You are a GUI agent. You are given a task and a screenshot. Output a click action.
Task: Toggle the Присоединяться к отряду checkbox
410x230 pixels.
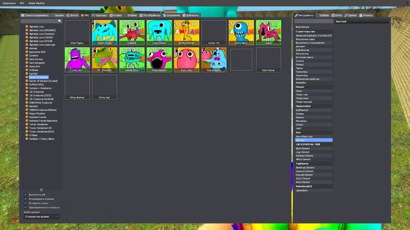tap(26, 207)
